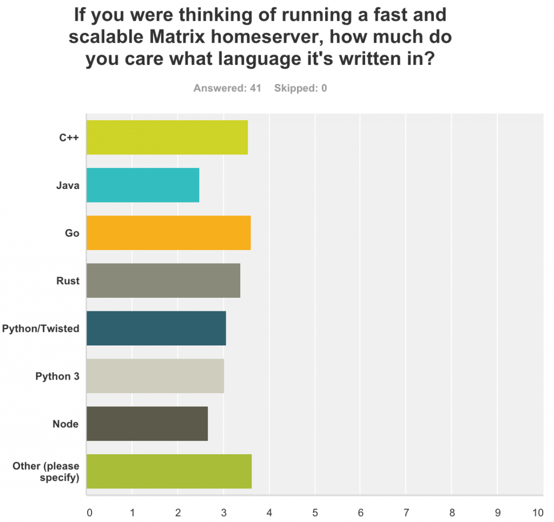This screenshot has width=554, height=522.
Task: Click the Node axis label
Action: click(x=65, y=423)
